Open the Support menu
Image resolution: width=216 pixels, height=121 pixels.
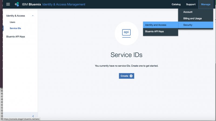click(x=191, y=4)
